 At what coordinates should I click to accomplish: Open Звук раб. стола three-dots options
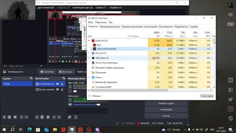[70, 86]
